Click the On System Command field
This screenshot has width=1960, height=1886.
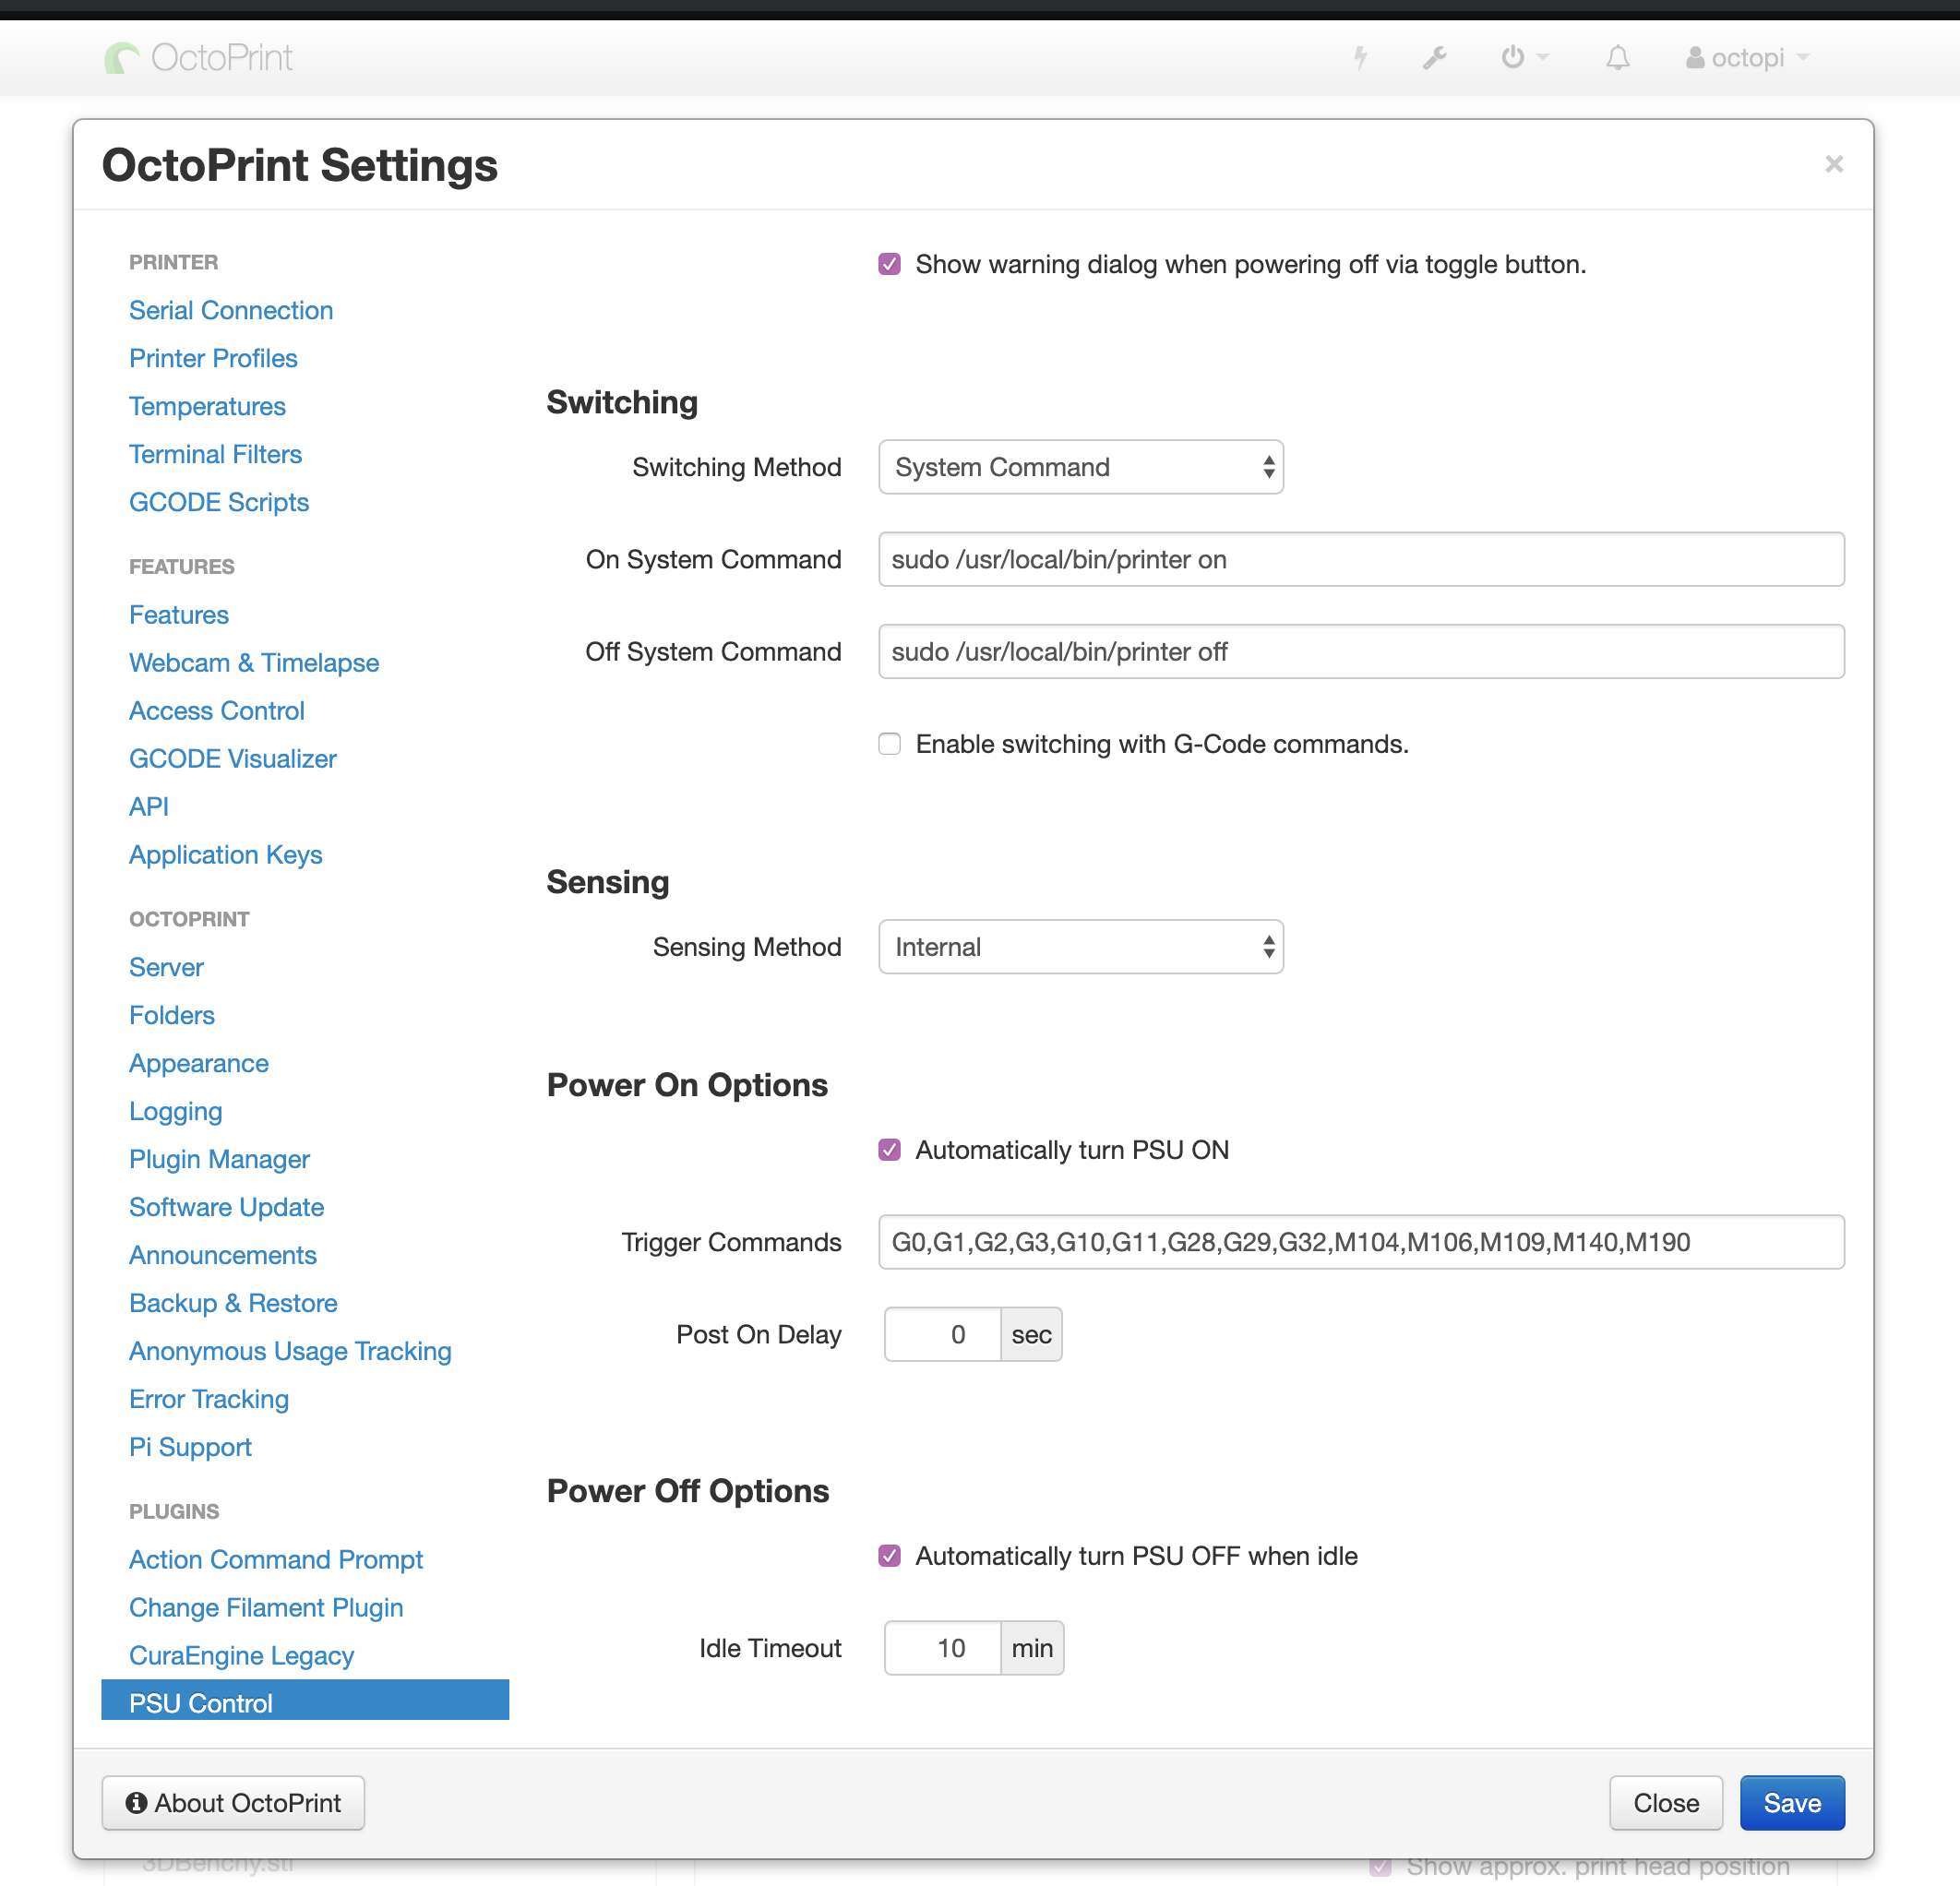point(1361,559)
